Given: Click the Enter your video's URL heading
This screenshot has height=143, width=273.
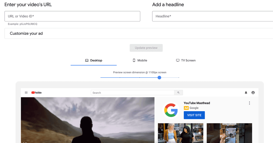Looking at the screenshot, I should point(28,5).
